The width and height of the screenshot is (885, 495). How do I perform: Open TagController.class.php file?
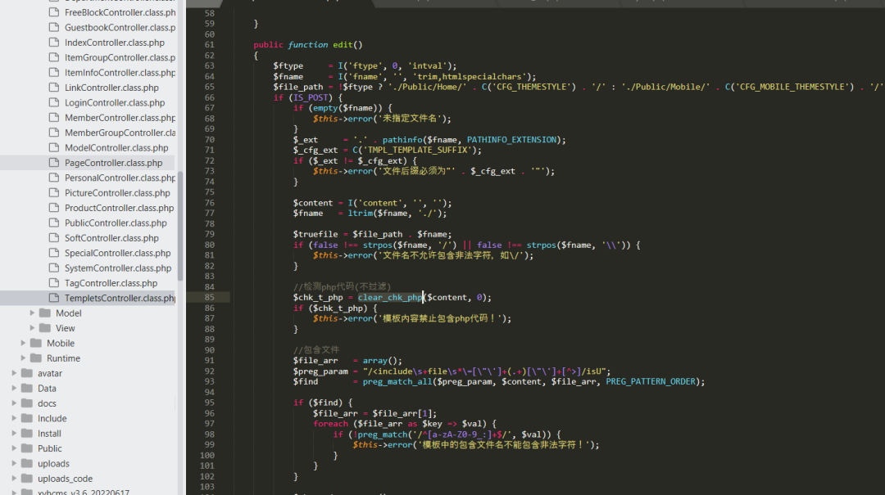tap(111, 283)
